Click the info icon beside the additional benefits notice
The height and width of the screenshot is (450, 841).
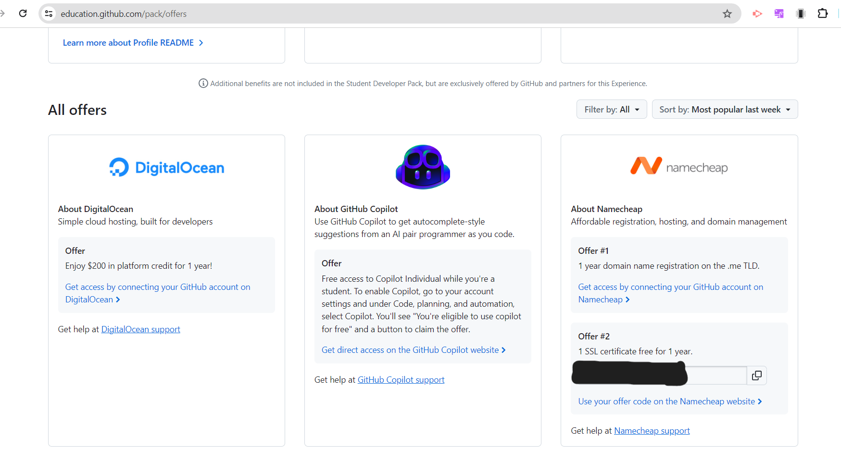point(203,83)
